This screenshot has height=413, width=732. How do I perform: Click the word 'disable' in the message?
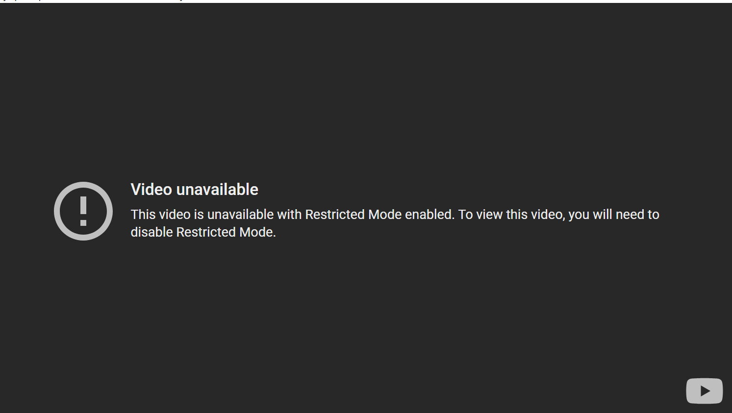coord(151,232)
